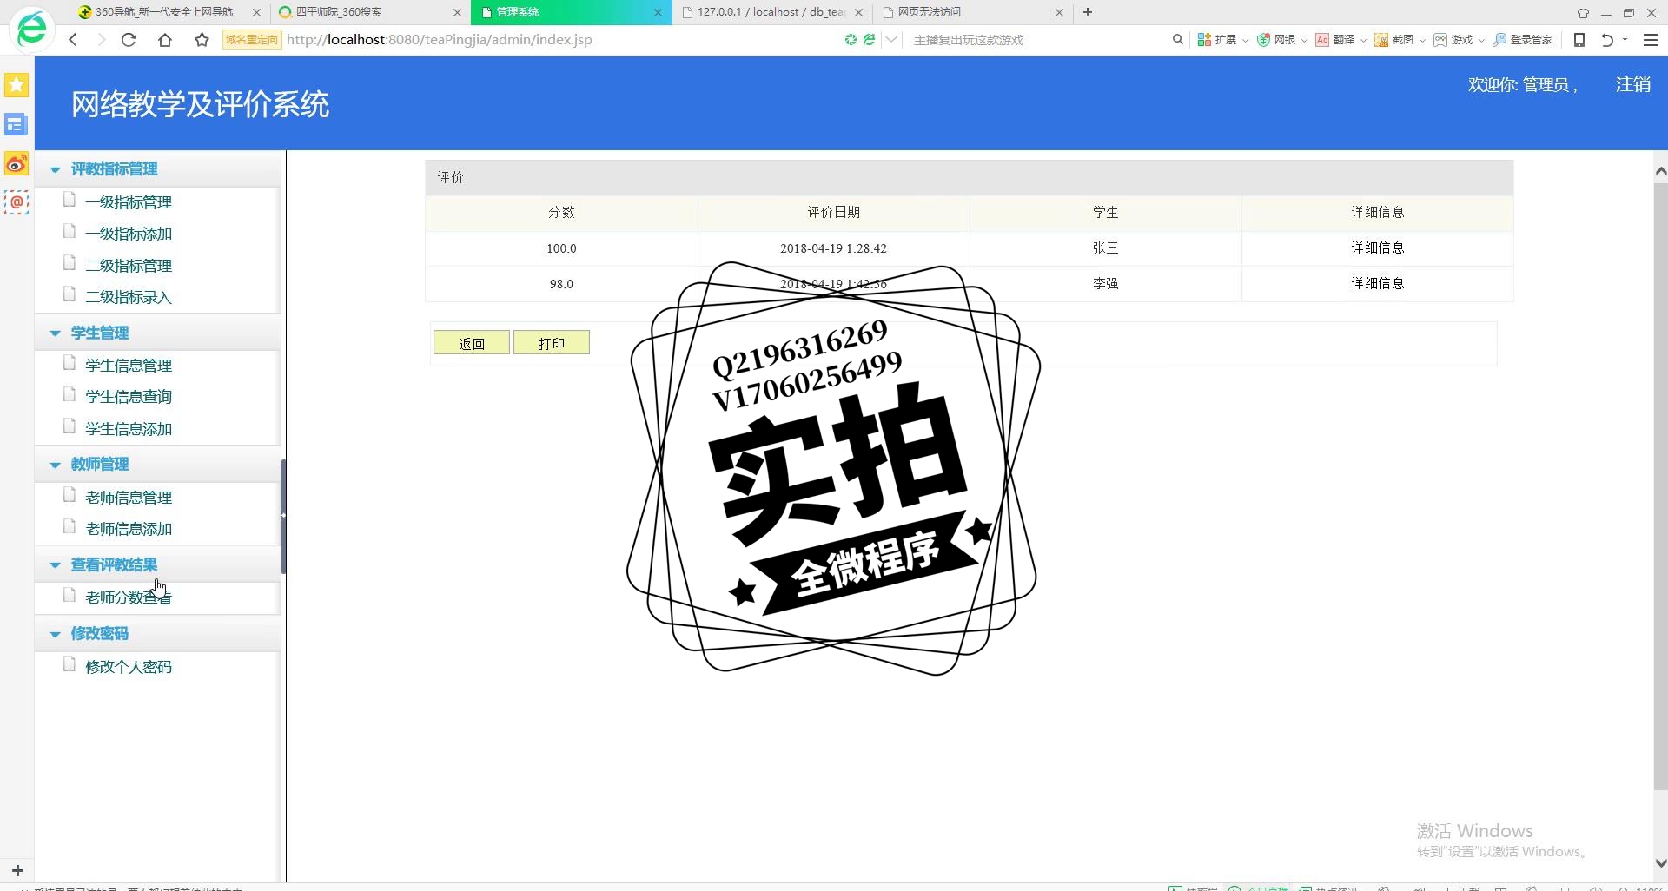
Task: Click the 返回 button
Action: click(472, 343)
